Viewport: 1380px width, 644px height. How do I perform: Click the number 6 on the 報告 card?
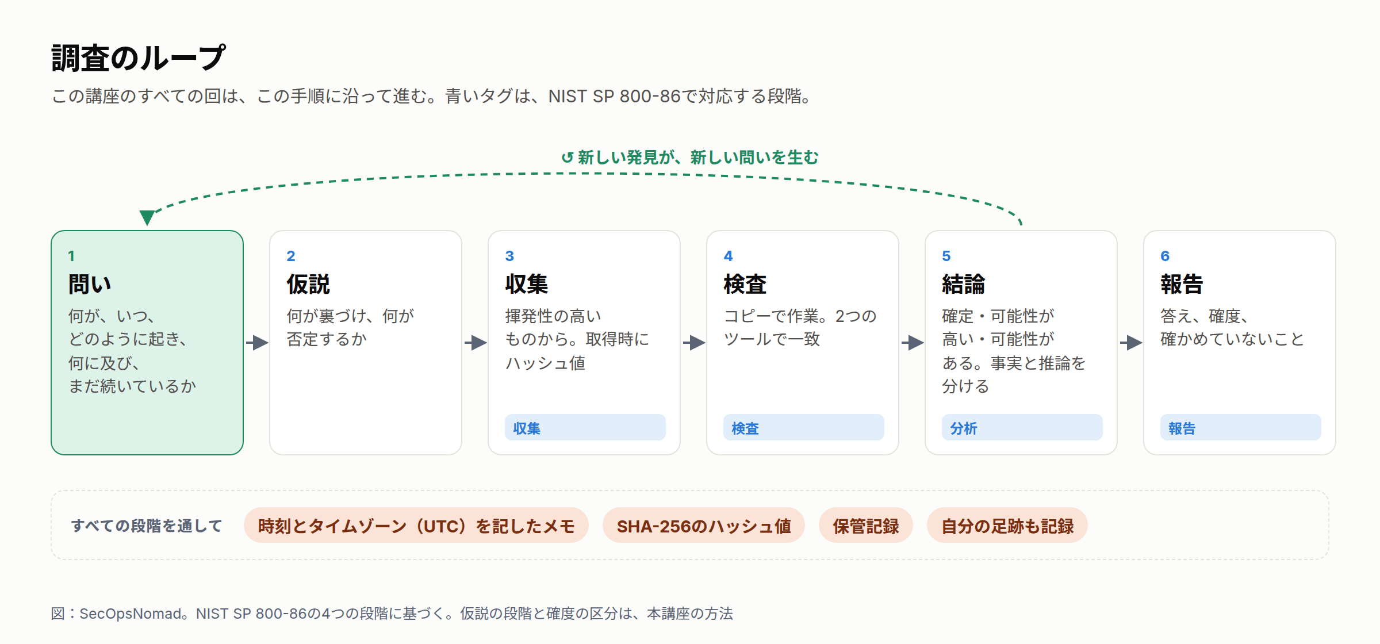click(1165, 256)
